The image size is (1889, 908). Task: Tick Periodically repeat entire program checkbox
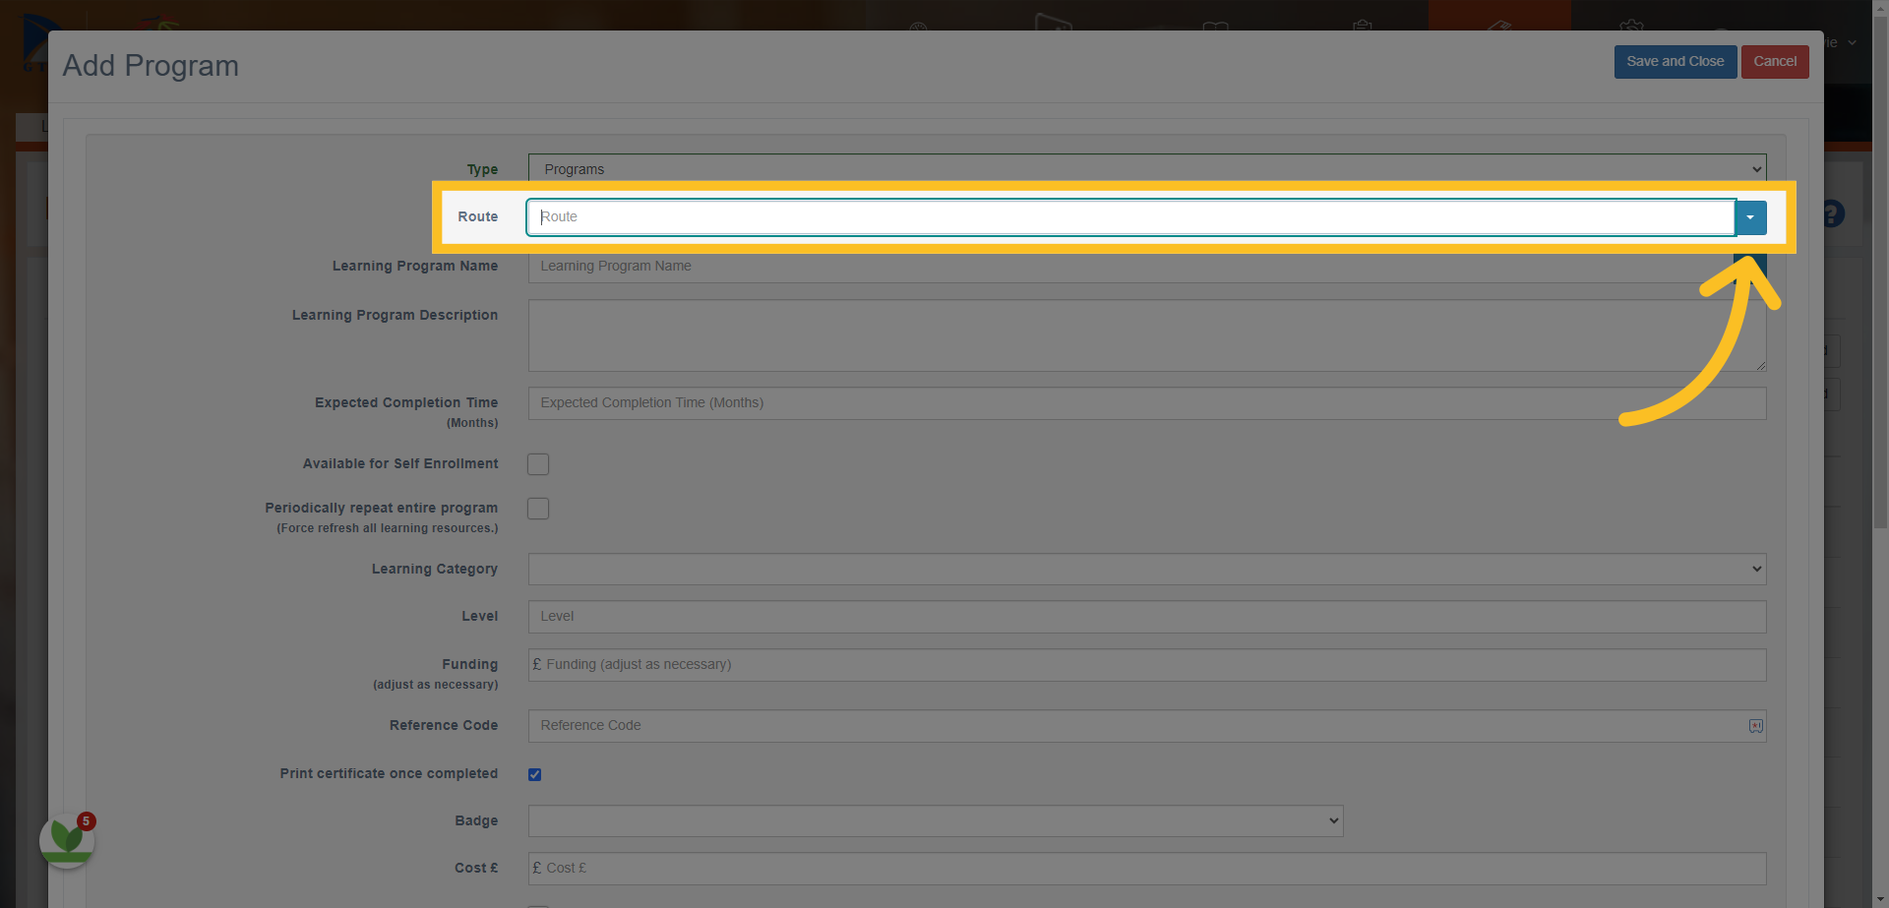(538, 509)
